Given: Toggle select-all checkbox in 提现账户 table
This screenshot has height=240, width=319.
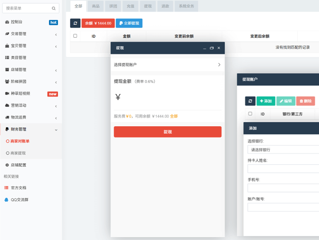Looking at the screenshot, I should (250, 114).
